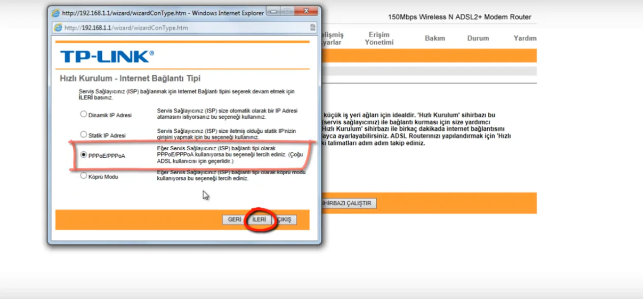Viewport: 643px width, 299px height.
Task: Click the İLERİ button
Action: click(259, 220)
